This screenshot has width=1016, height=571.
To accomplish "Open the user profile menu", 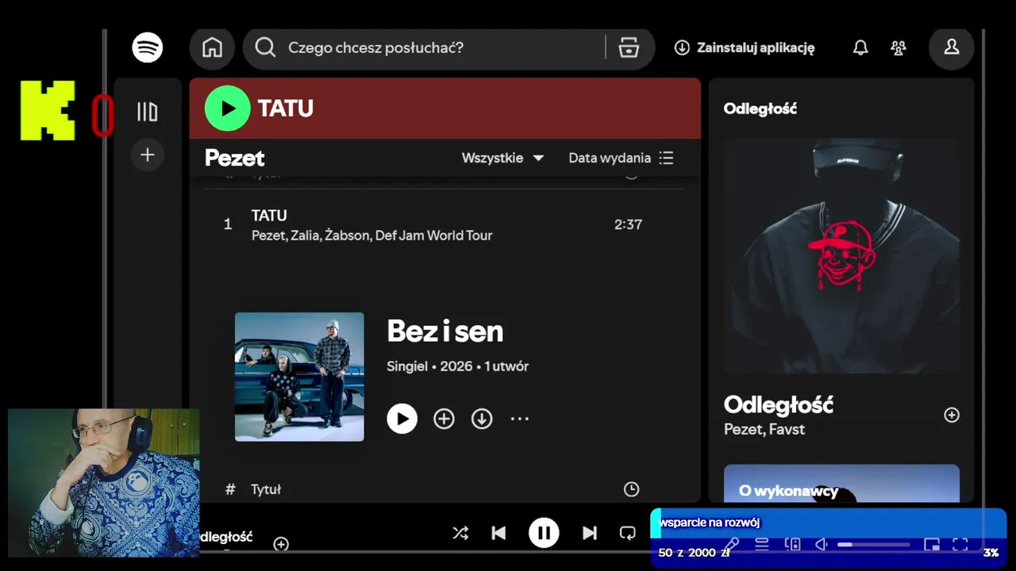I will tap(952, 48).
